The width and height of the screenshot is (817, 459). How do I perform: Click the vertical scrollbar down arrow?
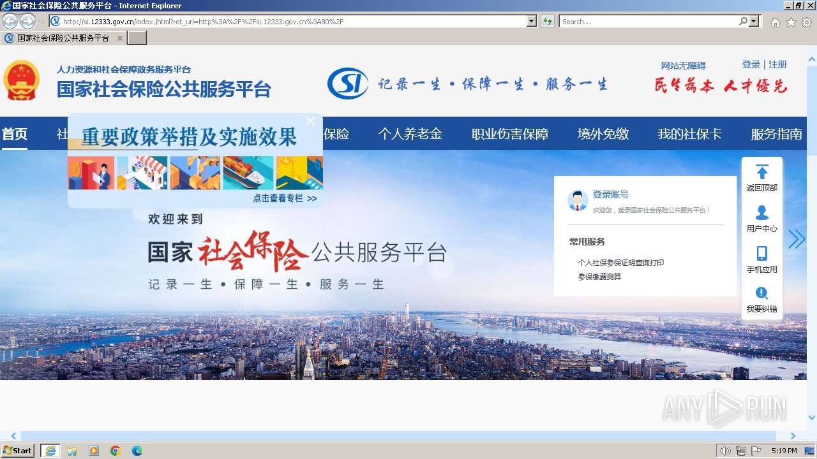click(x=812, y=418)
